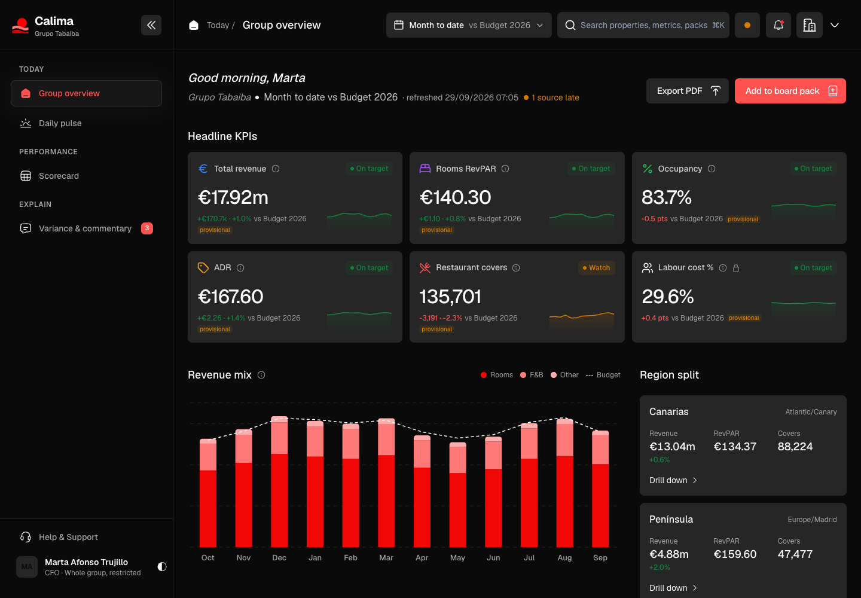Show info for Total revenue KPI
Image resolution: width=861 pixels, height=598 pixels.
[276, 169]
